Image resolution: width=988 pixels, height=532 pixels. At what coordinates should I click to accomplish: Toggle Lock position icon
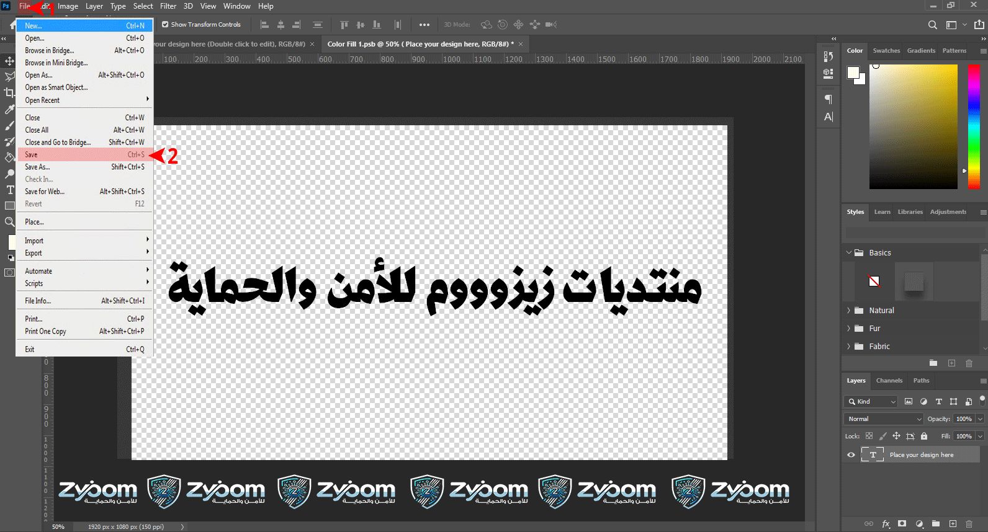tap(896, 437)
